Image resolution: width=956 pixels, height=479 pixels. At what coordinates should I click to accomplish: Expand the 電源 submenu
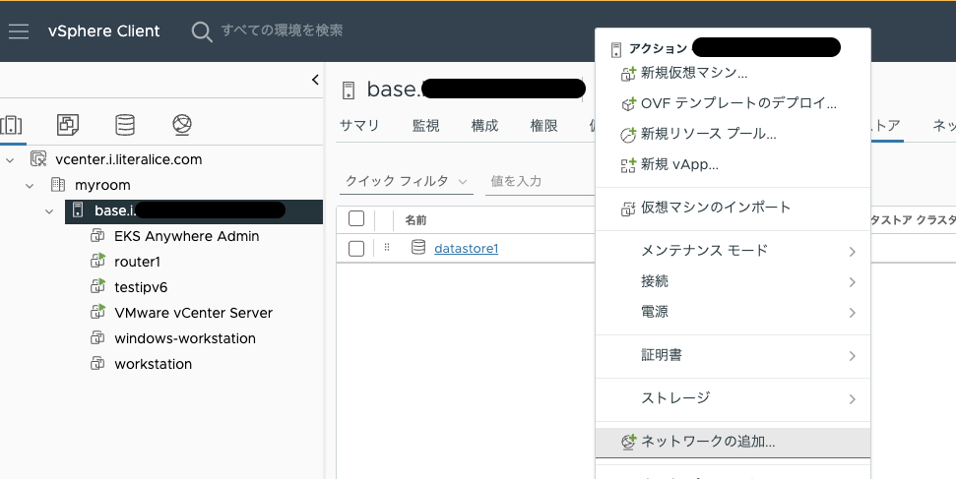tap(853, 313)
